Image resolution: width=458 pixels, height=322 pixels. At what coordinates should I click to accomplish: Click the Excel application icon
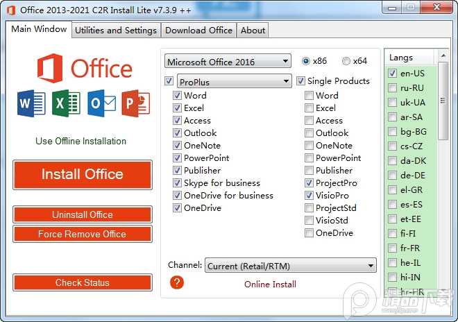[66, 103]
